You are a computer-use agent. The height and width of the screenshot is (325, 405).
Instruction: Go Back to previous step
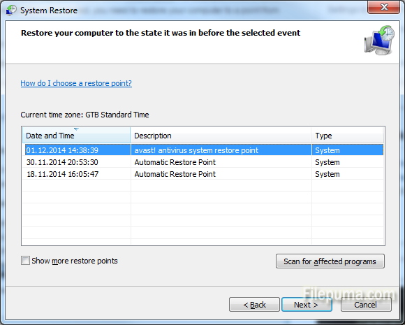[x=254, y=305]
